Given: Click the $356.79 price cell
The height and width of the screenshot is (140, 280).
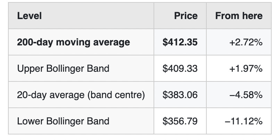Looking at the screenshot, I should coord(180,121).
